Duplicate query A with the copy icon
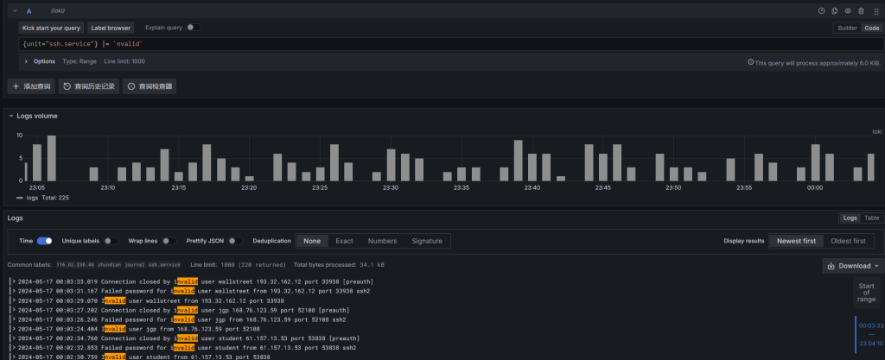Viewport: 885px width, 360px height. tap(835, 10)
